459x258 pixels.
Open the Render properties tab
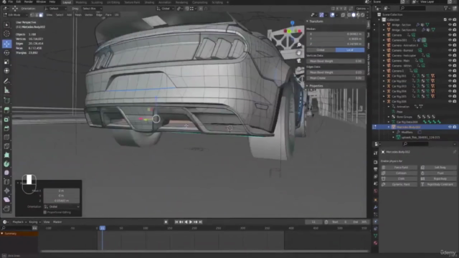(x=376, y=162)
